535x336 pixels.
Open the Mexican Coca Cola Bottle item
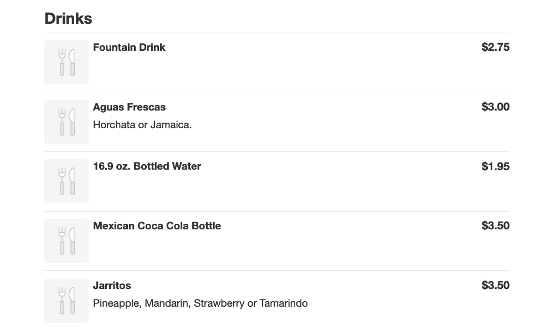[x=157, y=226]
